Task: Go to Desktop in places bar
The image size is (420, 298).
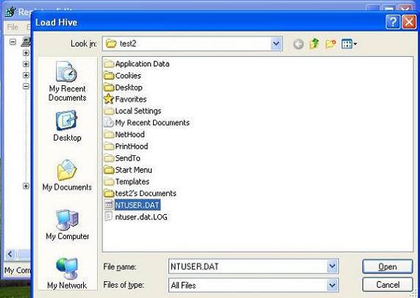Action: (67, 126)
